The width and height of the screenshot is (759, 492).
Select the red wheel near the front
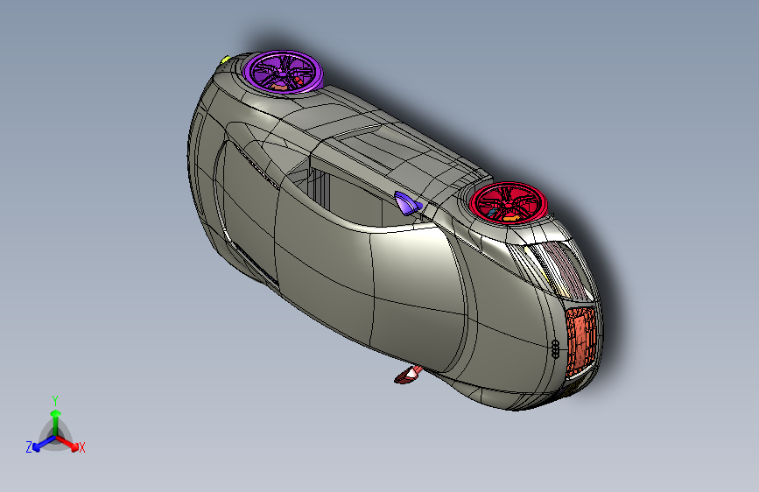(509, 203)
